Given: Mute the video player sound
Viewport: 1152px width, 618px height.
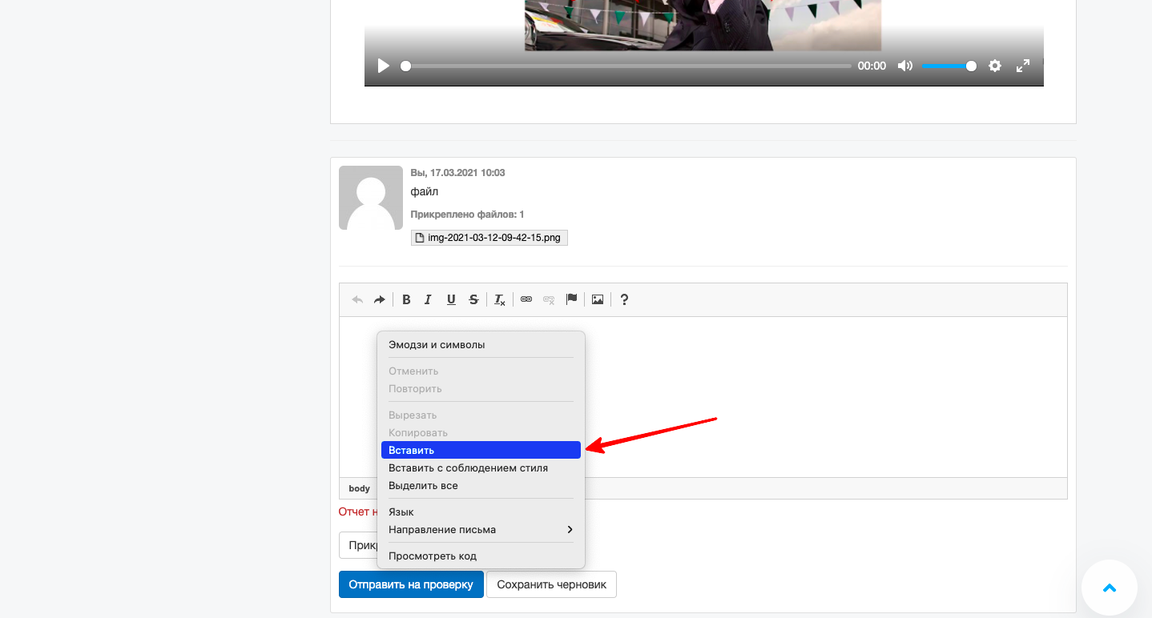Looking at the screenshot, I should point(905,66).
